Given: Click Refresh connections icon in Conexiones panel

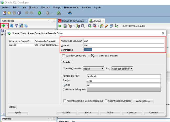Looking at the screenshot, I should [12, 26].
